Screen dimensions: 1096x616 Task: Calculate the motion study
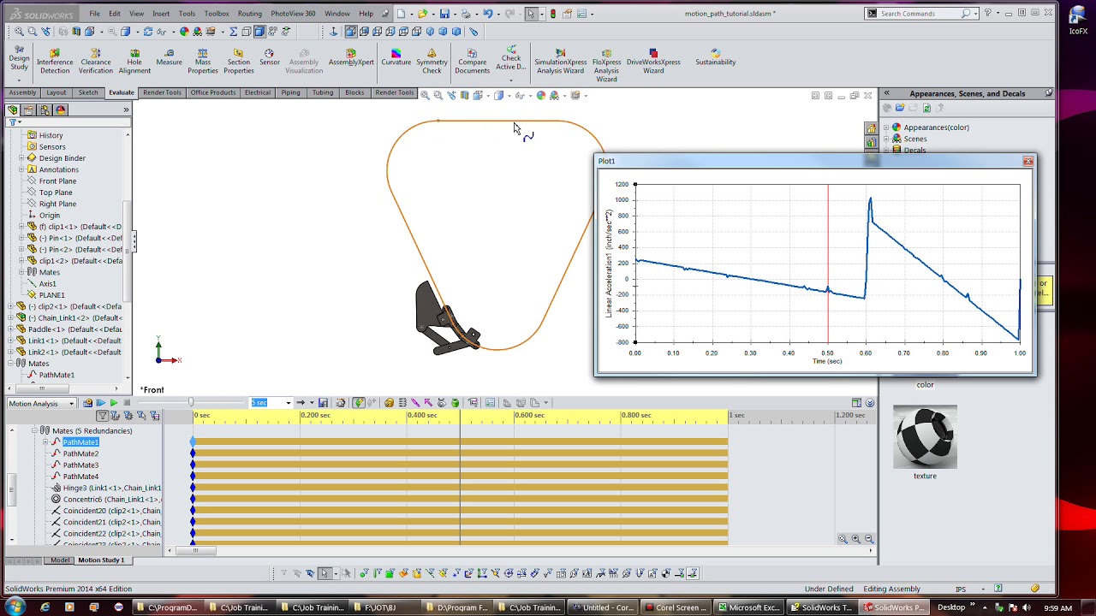click(x=87, y=403)
